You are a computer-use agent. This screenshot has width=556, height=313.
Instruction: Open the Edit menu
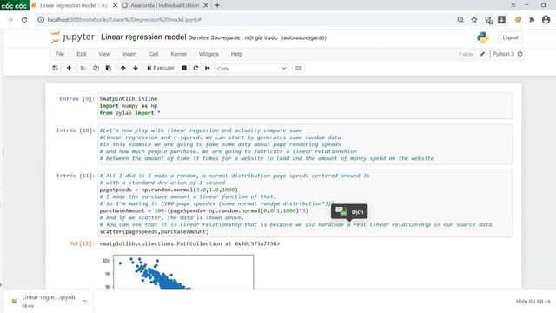coord(81,54)
